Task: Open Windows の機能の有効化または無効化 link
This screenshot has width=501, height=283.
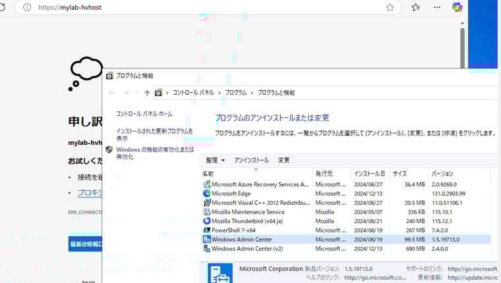Action: coord(155,153)
